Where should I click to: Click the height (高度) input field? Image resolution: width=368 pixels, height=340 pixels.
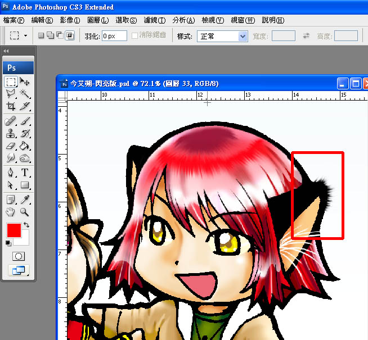click(x=346, y=36)
